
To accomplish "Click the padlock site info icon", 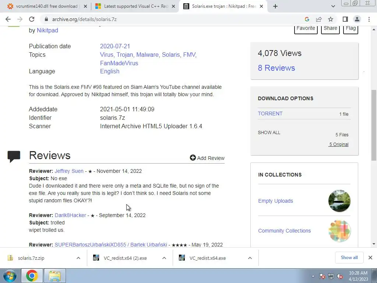I will pyautogui.click(x=47, y=19).
